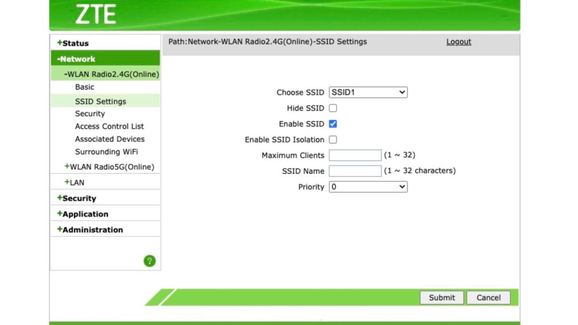Open the Choose SSID dropdown
Image resolution: width=578 pixels, height=325 pixels.
(368, 92)
